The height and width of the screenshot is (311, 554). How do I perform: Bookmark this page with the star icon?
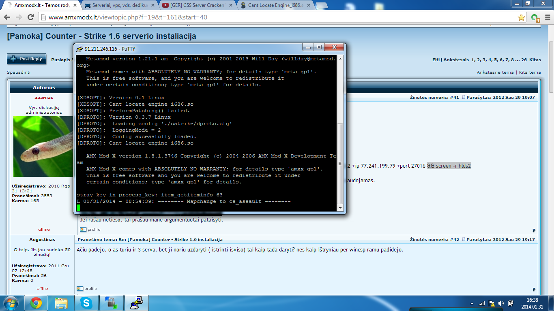(x=522, y=17)
